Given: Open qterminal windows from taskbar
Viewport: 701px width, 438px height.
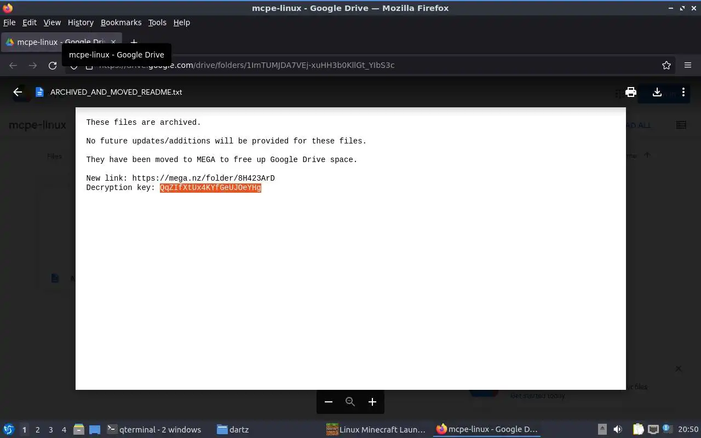Looking at the screenshot, I should (154, 430).
